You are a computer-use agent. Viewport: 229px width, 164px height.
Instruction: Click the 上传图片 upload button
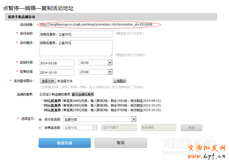click(x=120, y=81)
